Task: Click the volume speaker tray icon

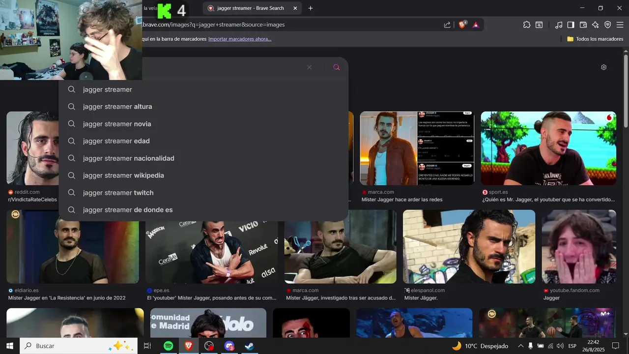Action: (x=560, y=346)
